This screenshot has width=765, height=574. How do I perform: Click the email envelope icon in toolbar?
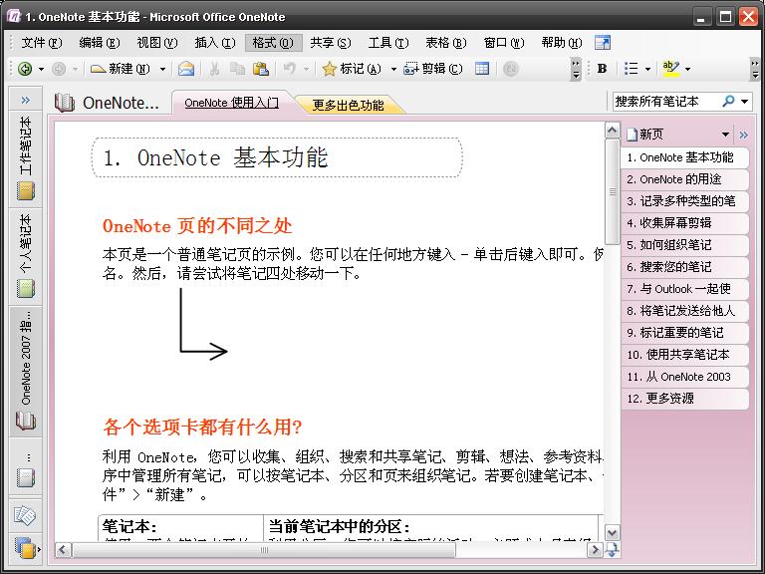pos(186,69)
